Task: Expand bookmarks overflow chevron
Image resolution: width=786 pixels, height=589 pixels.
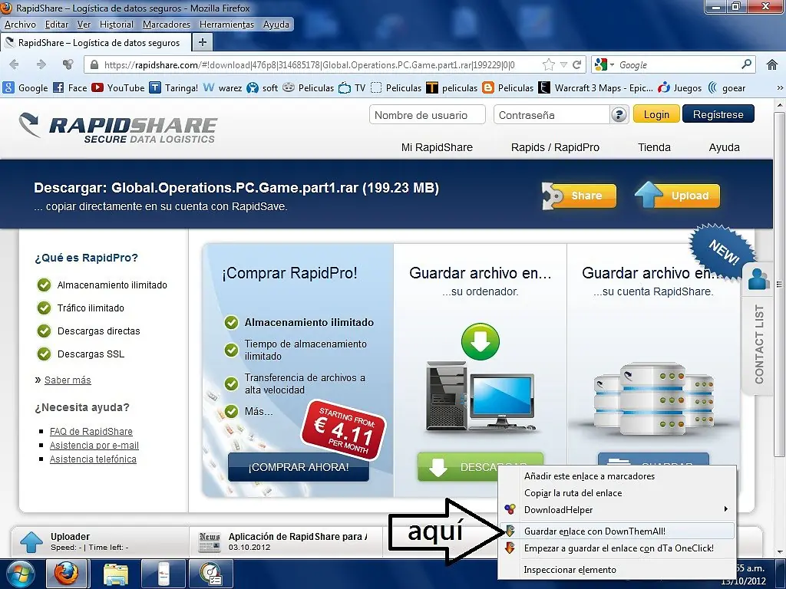Action: [x=780, y=88]
